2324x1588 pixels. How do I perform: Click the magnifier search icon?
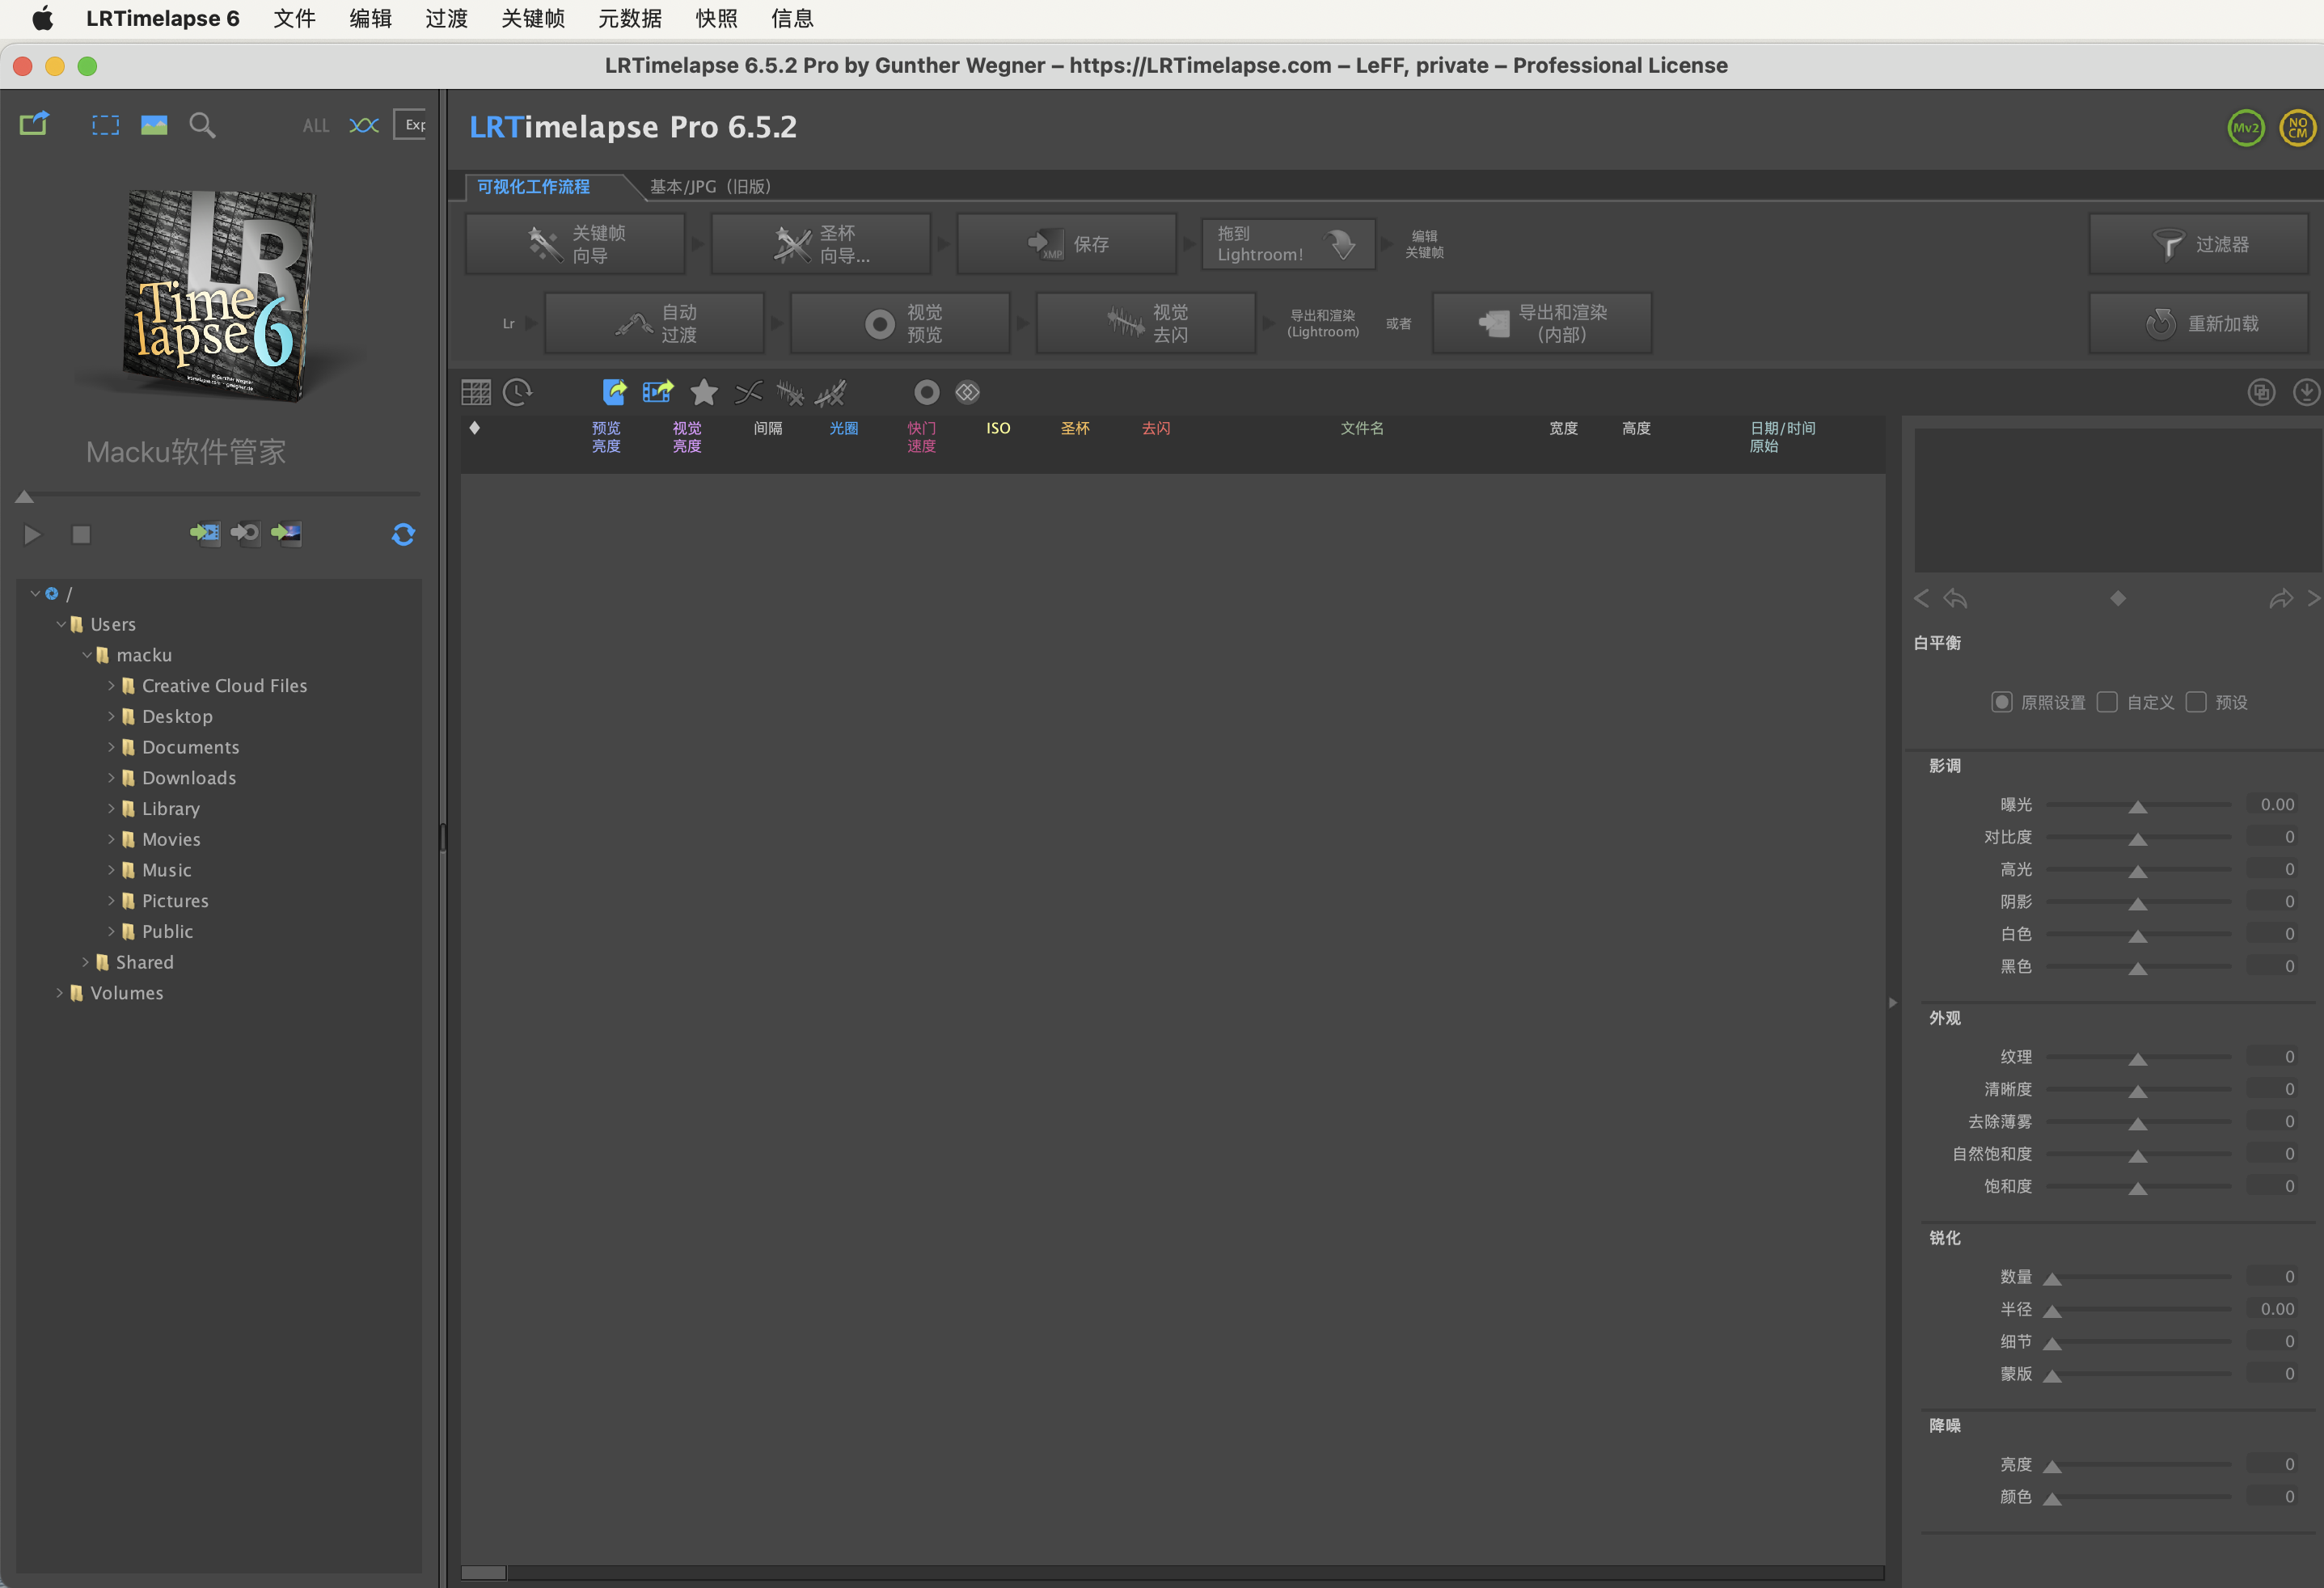point(202,125)
